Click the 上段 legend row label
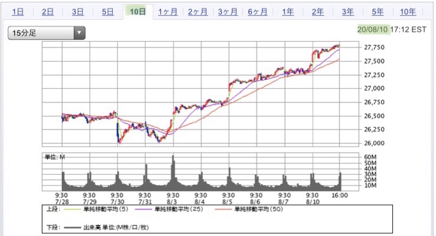The height and width of the screenshot is (236, 436). point(53,209)
